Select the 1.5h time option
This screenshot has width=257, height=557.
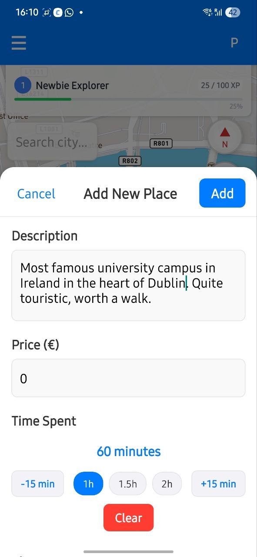click(127, 483)
